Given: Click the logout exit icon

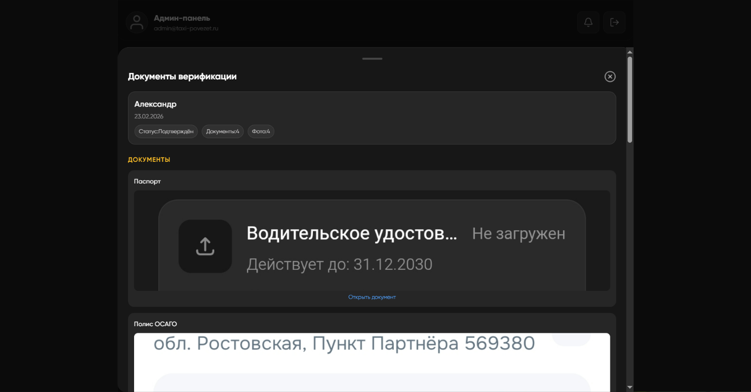Looking at the screenshot, I should [614, 22].
